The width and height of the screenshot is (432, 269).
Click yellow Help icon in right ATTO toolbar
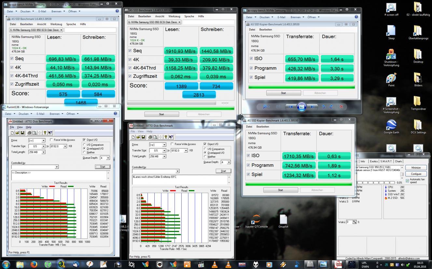point(166,137)
